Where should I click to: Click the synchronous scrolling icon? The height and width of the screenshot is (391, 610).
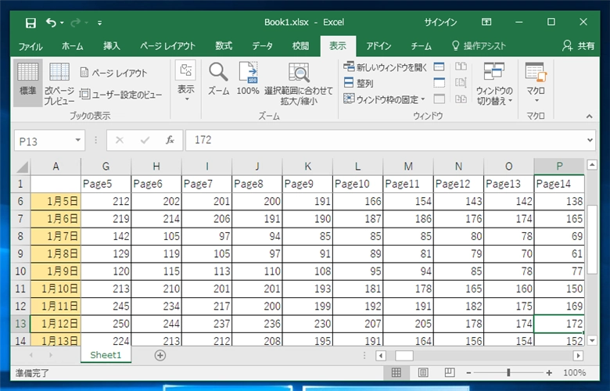tap(461, 83)
